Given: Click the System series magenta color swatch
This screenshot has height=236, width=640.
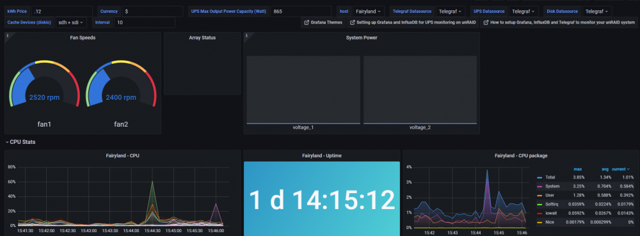Looking at the screenshot, I should click(x=540, y=186).
